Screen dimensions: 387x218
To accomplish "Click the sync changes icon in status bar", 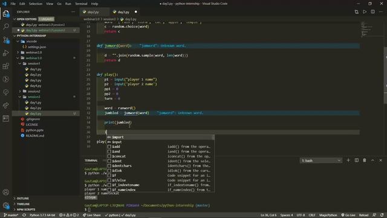I will click(24, 215).
